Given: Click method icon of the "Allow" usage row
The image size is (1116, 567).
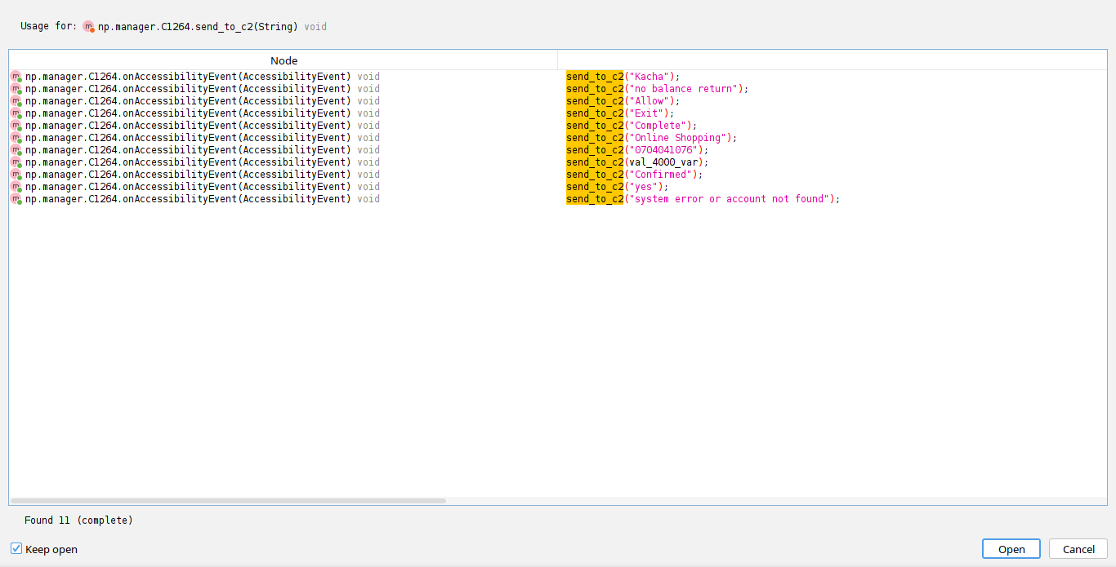Looking at the screenshot, I should click(16, 101).
